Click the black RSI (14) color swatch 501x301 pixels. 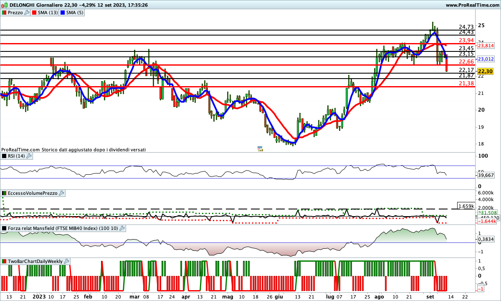click(x=4, y=156)
